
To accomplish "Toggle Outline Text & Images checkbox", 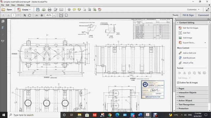I will [178, 83].
